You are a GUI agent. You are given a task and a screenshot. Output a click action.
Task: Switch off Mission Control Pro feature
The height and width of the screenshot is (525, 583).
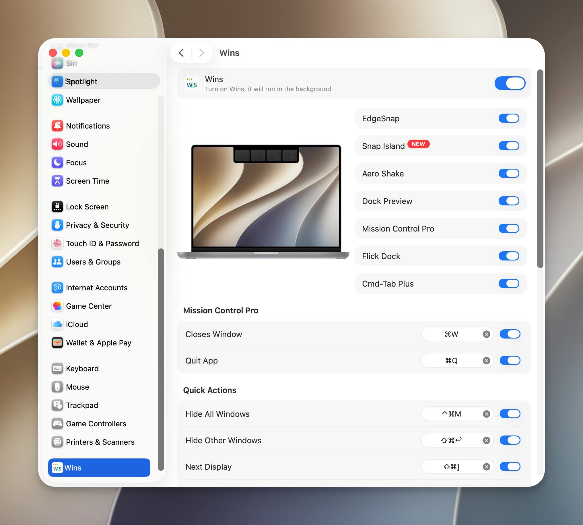(509, 228)
